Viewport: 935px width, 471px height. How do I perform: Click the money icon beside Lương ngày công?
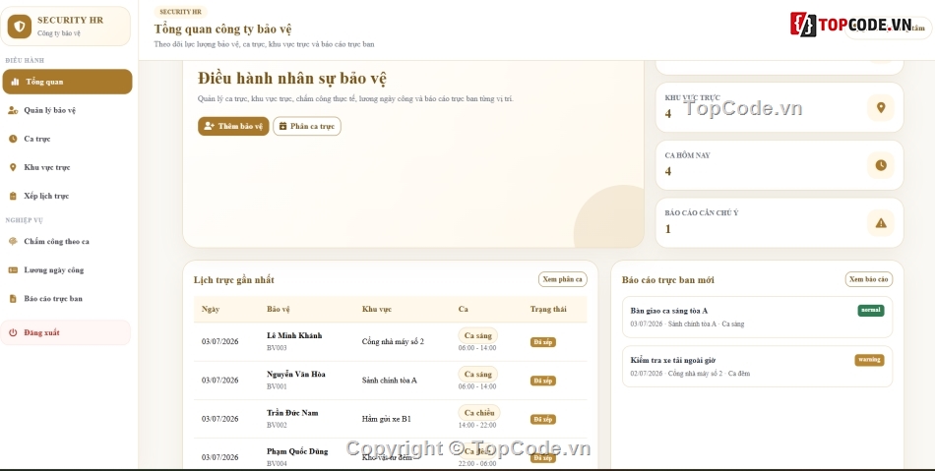click(13, 269)
